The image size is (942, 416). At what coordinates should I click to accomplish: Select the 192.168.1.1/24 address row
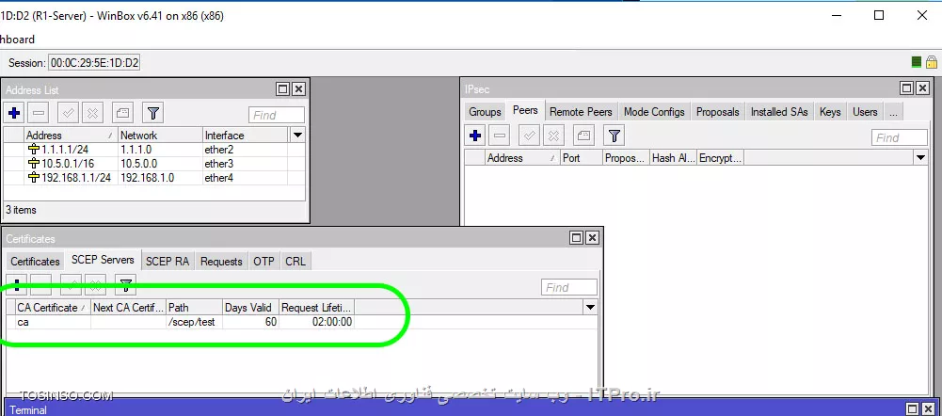coord(153,177)
